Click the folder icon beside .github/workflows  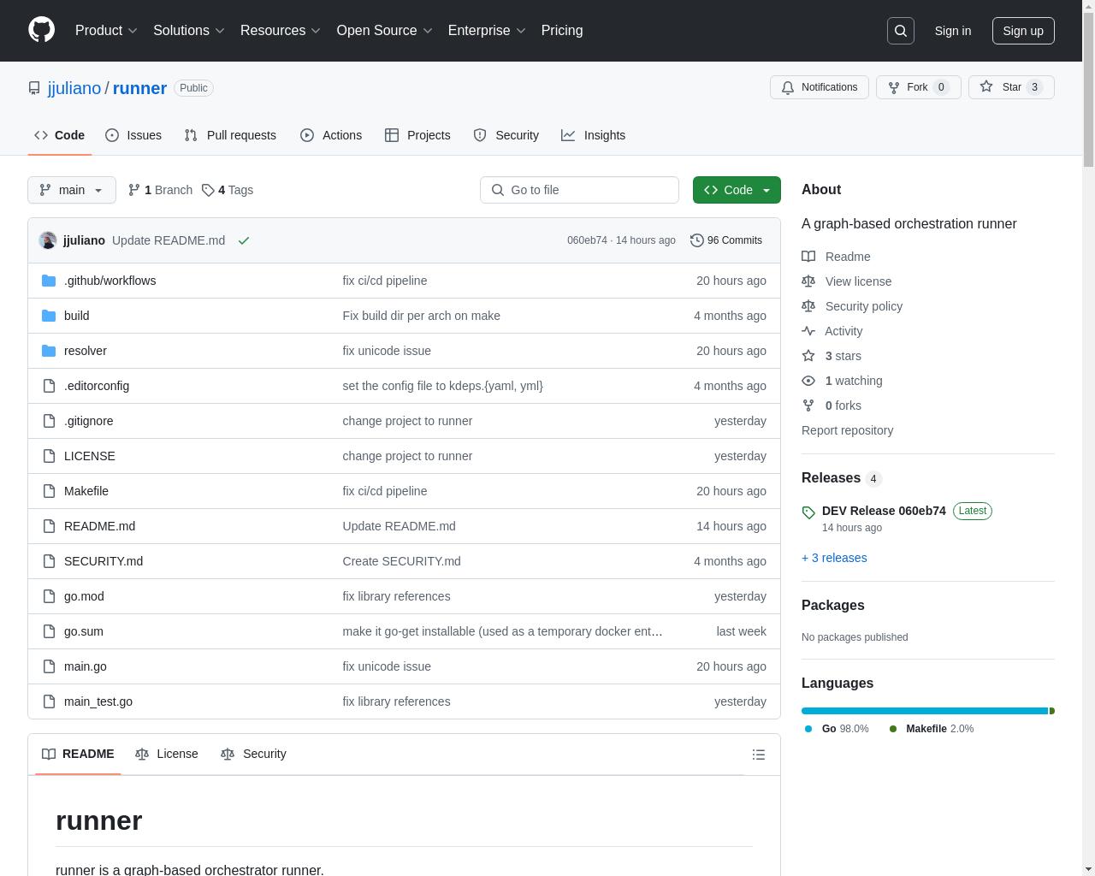(49, 281)
